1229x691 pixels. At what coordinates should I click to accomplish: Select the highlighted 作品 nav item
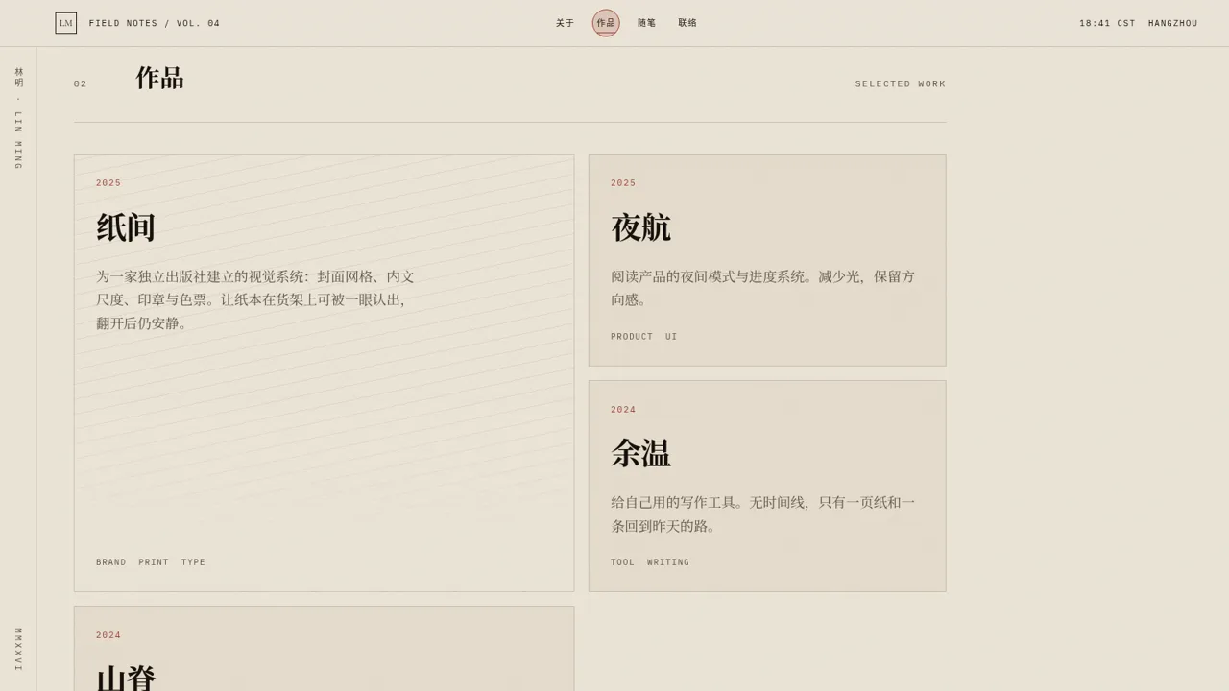[606, 23]
